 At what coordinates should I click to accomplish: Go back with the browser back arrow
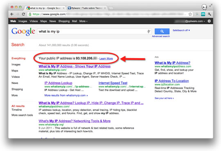12,14
